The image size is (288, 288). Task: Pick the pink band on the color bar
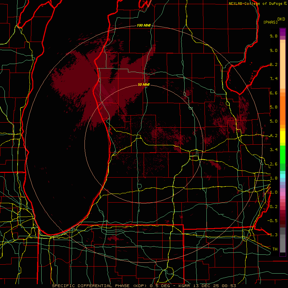point(283,194)
